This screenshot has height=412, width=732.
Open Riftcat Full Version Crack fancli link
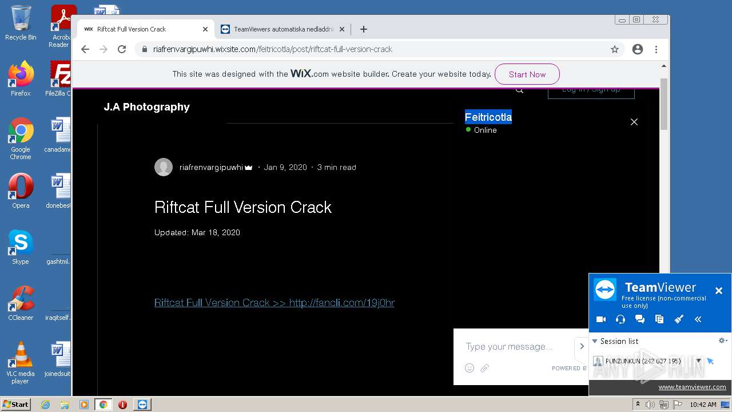[274, 303]
